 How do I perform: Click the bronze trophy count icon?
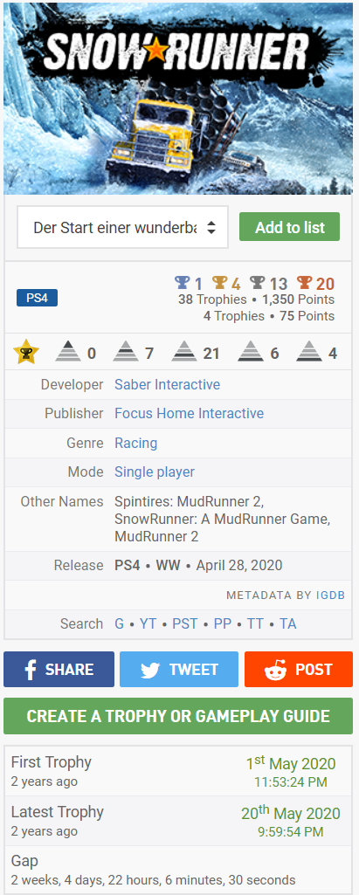[x=304, y=283]
